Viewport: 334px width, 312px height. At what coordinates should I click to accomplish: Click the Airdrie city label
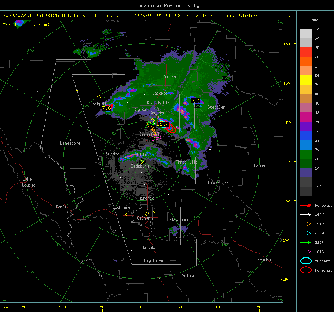pyautogui.click(x=146, y=198)
